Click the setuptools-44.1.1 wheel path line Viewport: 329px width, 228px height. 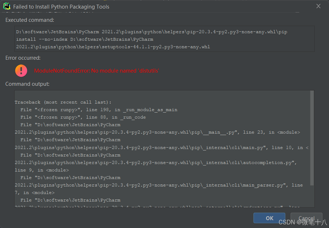pos(113,47)
